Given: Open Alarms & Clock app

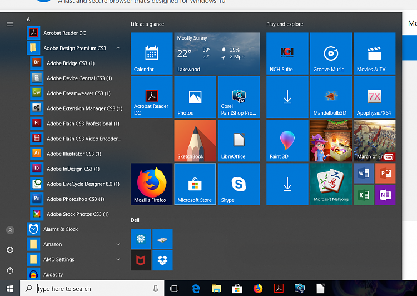Looking at the screenshot, I should (x=75, y=229).
